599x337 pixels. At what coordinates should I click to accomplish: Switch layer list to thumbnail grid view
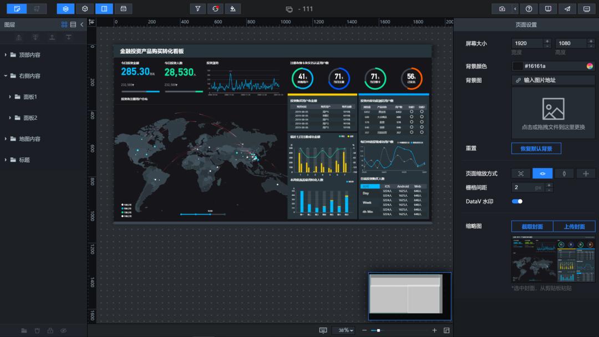coord(64,24)
